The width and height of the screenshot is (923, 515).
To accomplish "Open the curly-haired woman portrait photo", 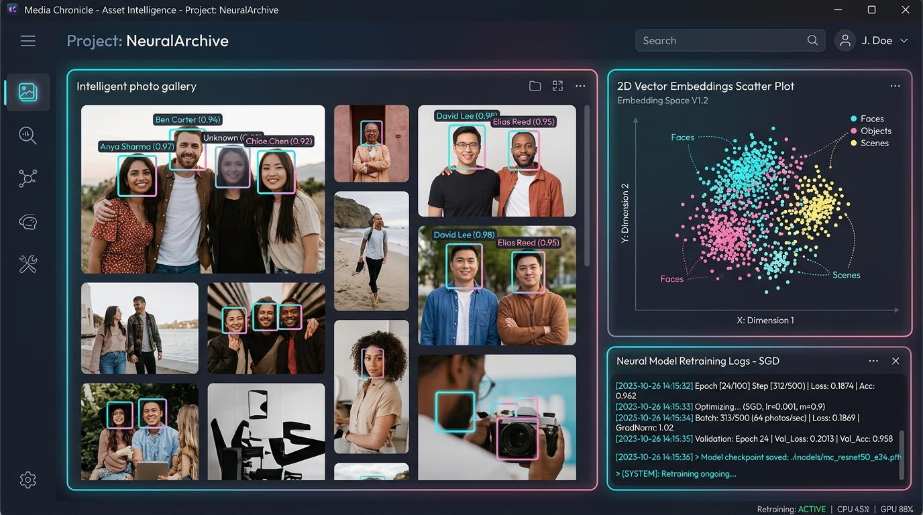I will pyautogui.click(x=372, y=387).
